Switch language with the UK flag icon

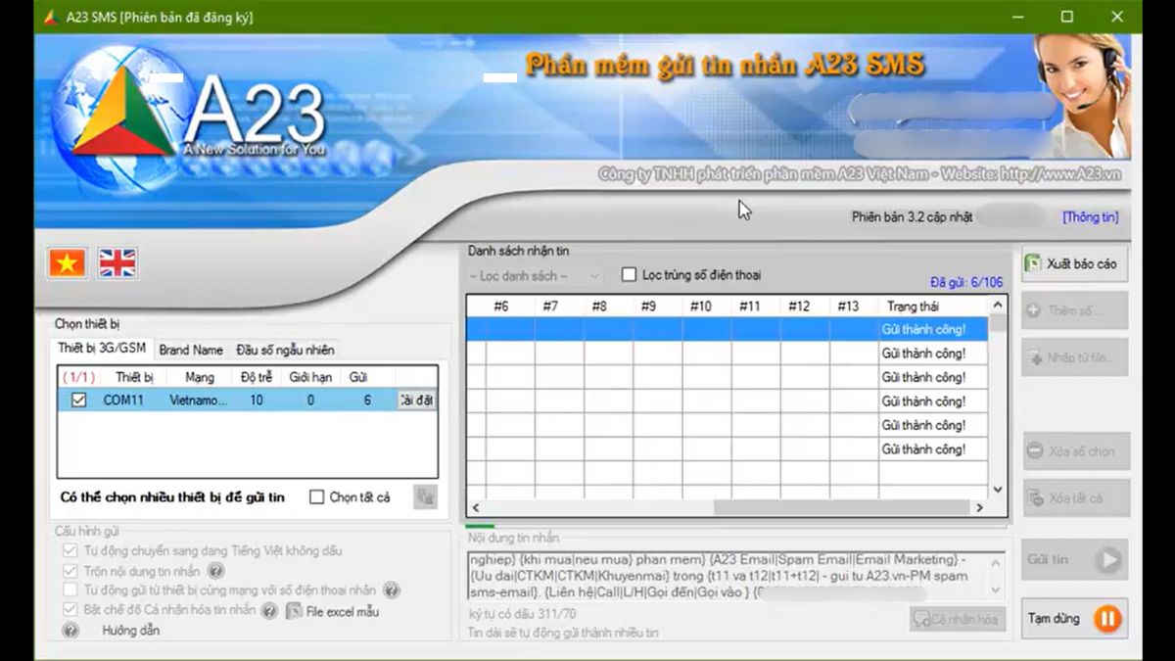[117, 262]
